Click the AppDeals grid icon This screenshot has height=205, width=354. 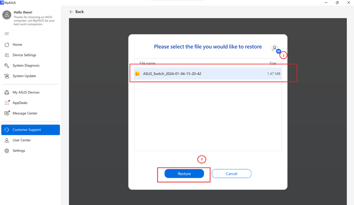[x=7, y=103]
